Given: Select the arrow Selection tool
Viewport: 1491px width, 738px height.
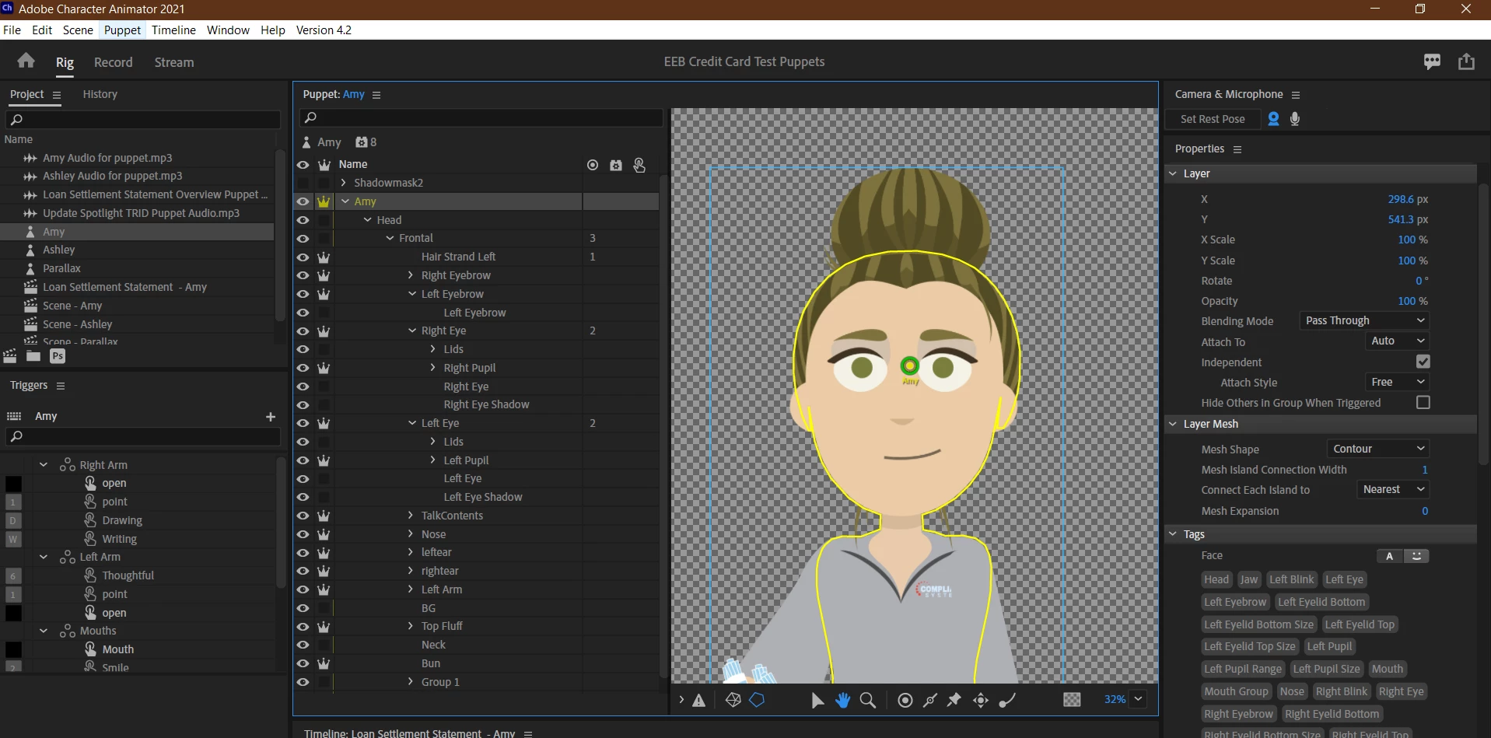Looking at the screenshot, I should coord(817,700).
